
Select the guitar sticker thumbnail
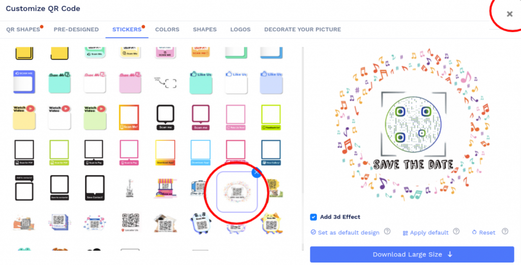pyautogui.click(x=130, y=188)
